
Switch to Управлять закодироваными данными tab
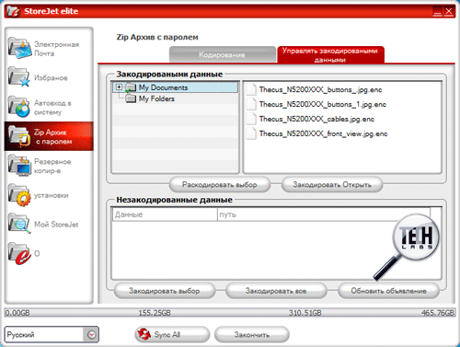[x=330, y=55]
